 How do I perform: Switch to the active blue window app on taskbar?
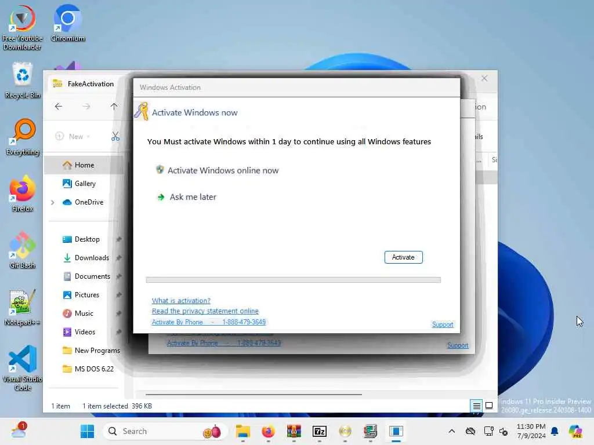click(x=396, y=431)
